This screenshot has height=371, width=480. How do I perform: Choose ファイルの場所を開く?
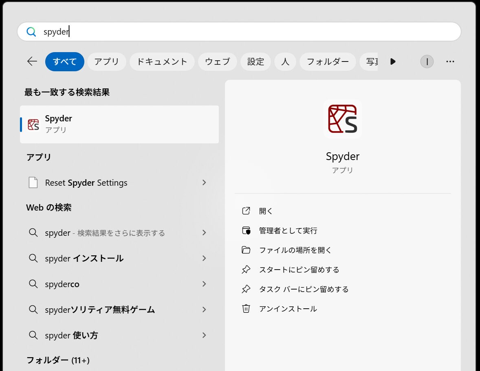click(295, 250)
